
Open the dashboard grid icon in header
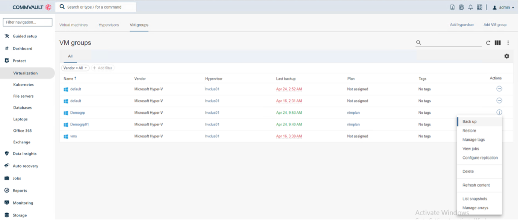pyautogui.click(x=479, y=7)
